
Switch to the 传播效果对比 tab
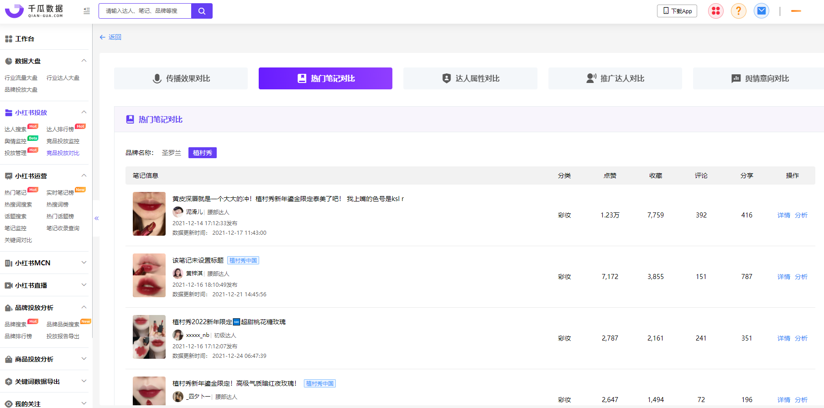[181, 78]
